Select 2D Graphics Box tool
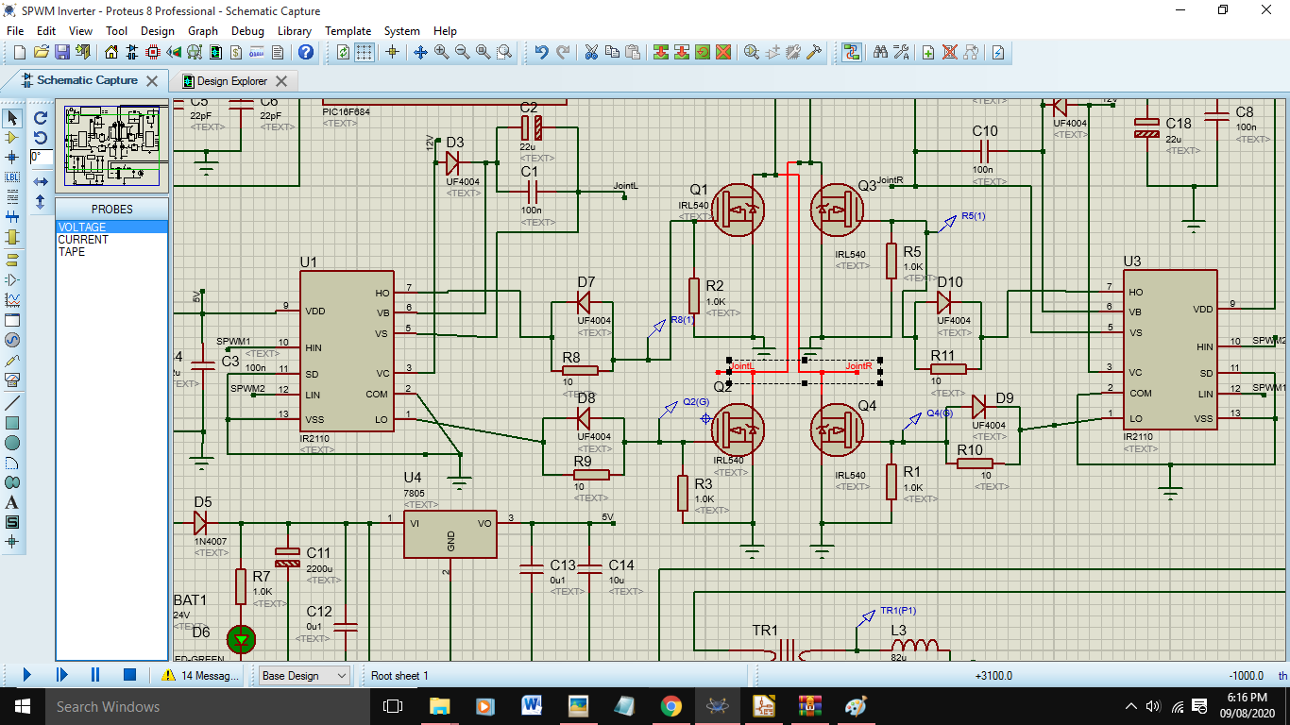 12,422
